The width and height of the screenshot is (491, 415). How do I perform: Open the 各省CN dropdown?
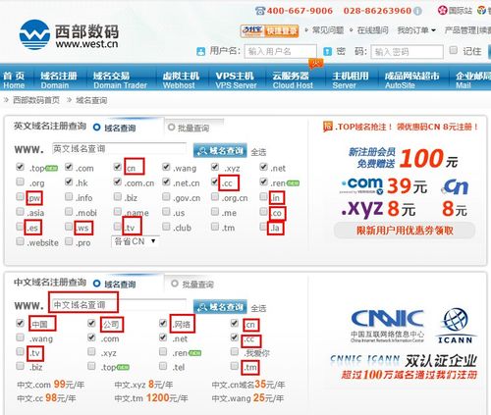pyautogui.click(x=135, y=241)
